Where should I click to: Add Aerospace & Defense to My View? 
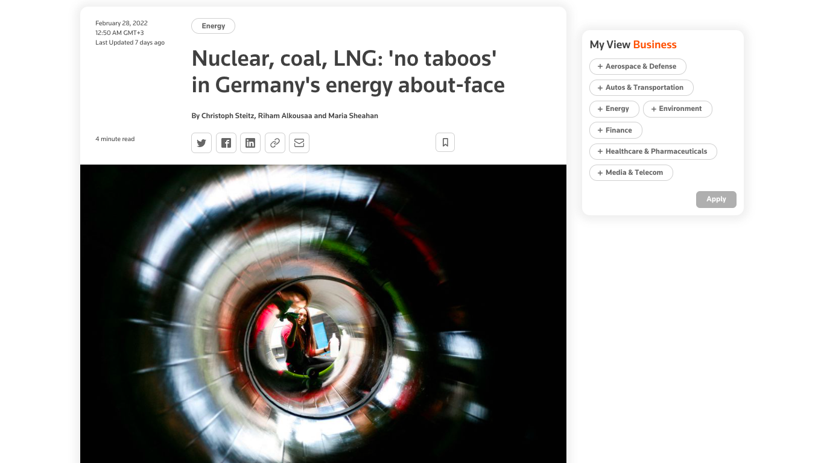pyautogui.click(x=638, y=66)
